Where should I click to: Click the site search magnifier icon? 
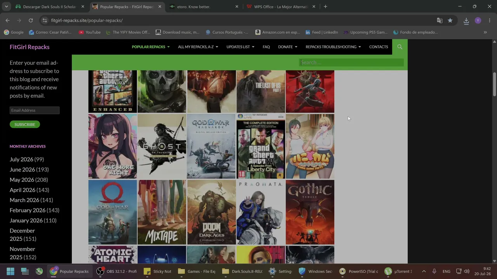(400, 47)
